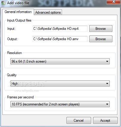Click the Input/Output files group label

[x=19, y=20]
